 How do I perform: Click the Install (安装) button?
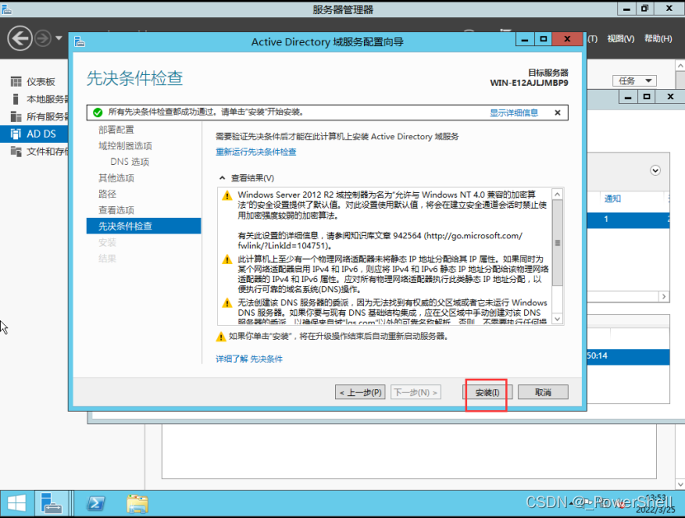point(487,393)
